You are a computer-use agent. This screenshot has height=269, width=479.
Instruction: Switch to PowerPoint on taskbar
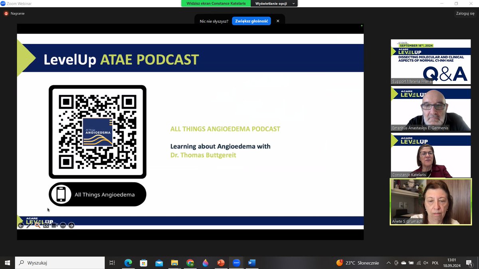point(221,263)
